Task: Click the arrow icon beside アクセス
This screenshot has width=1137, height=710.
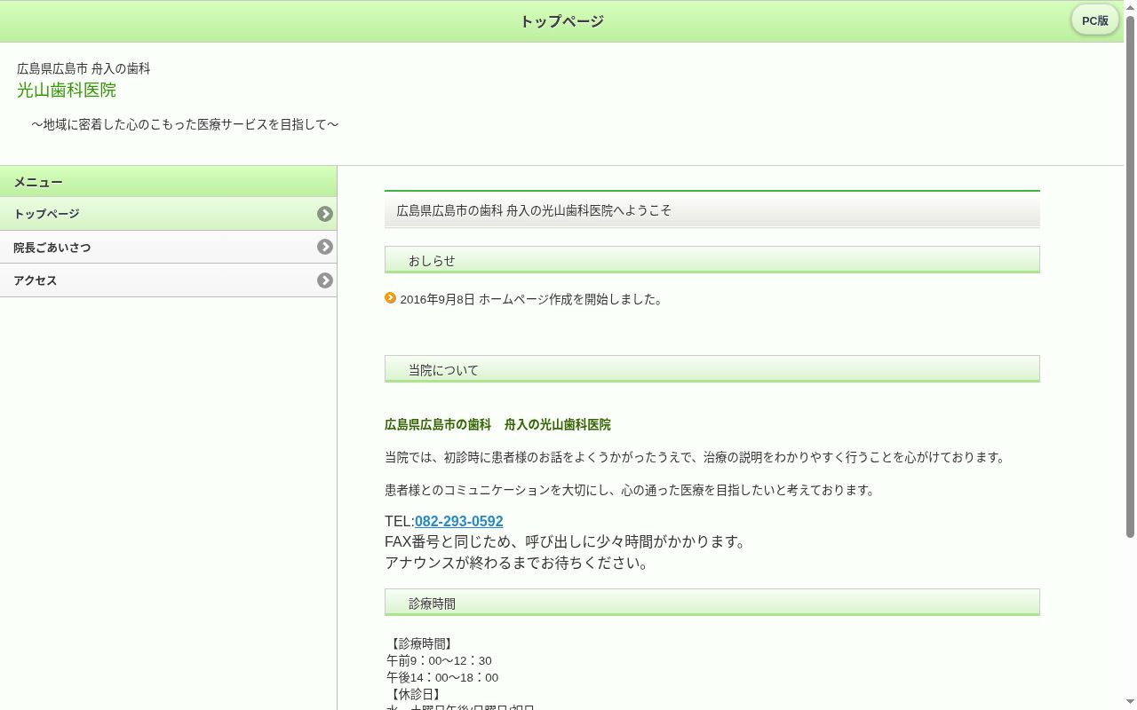Action: tap(325, 280)
